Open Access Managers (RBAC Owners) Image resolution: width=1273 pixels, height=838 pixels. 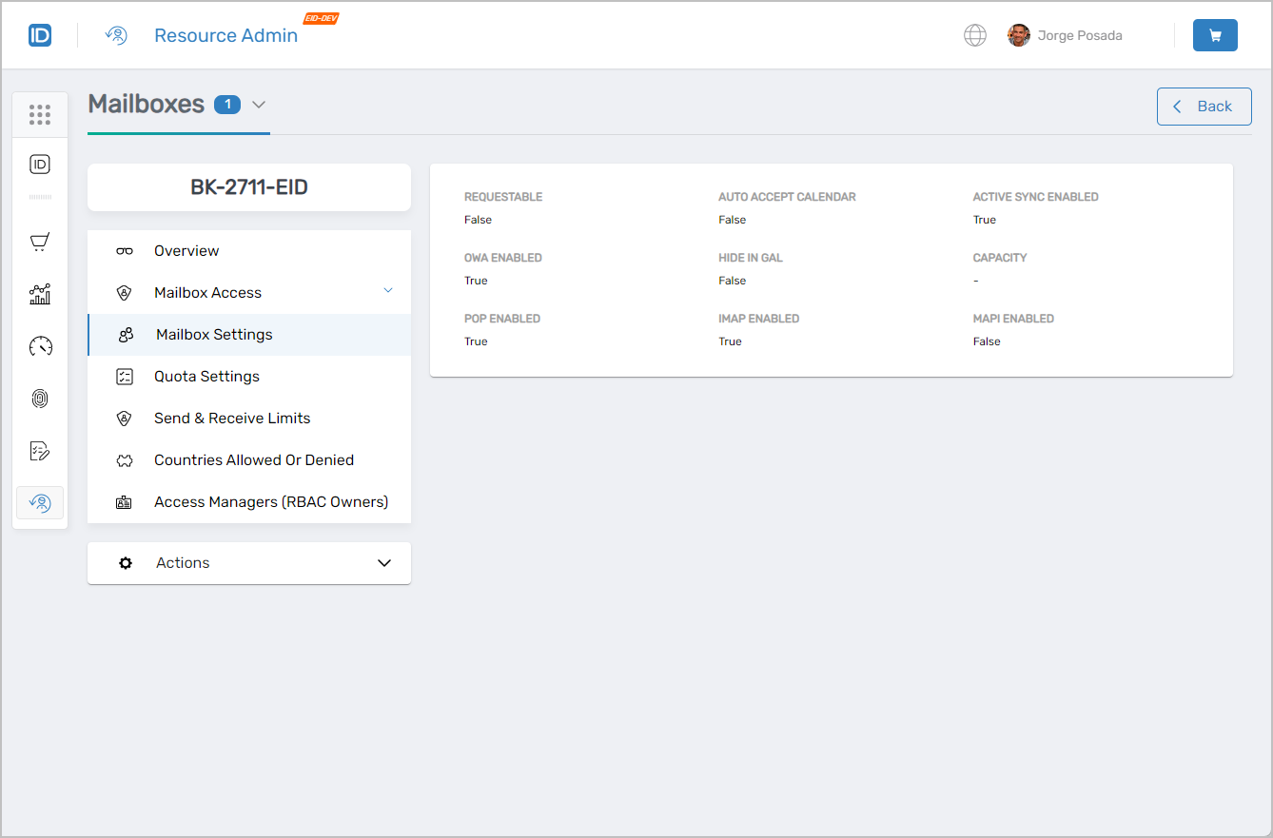[271, 502]
